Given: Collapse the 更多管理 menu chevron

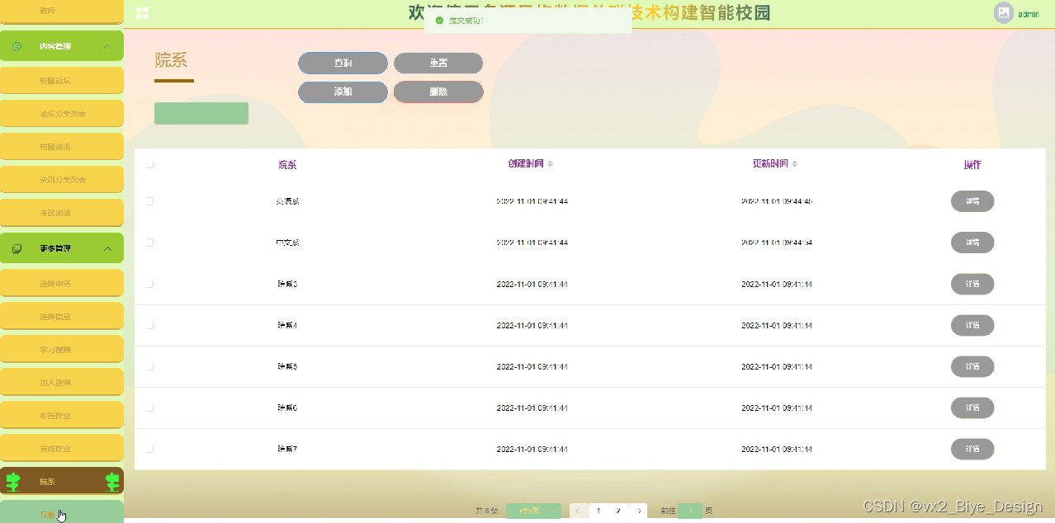Looking at the screenshot, I should pyautogui.click(x=106, y=248).
